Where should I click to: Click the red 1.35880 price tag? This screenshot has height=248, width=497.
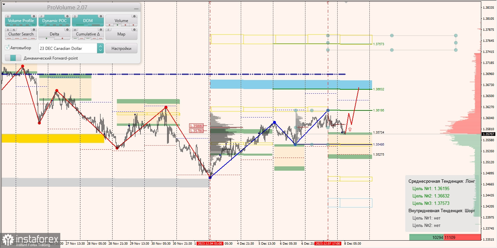point(196,126)
